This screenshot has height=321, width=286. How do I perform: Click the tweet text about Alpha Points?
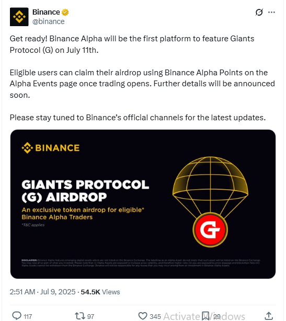point(142,84)
